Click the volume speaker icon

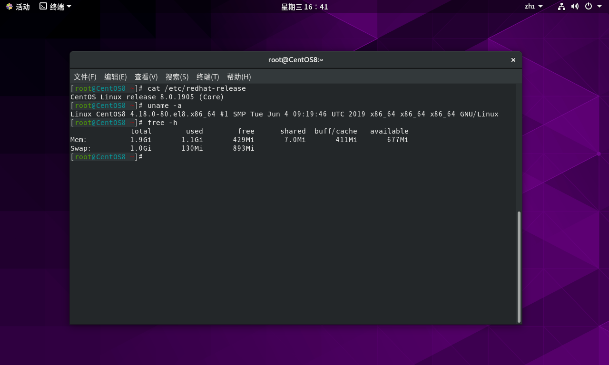click(x=575, y=6)
